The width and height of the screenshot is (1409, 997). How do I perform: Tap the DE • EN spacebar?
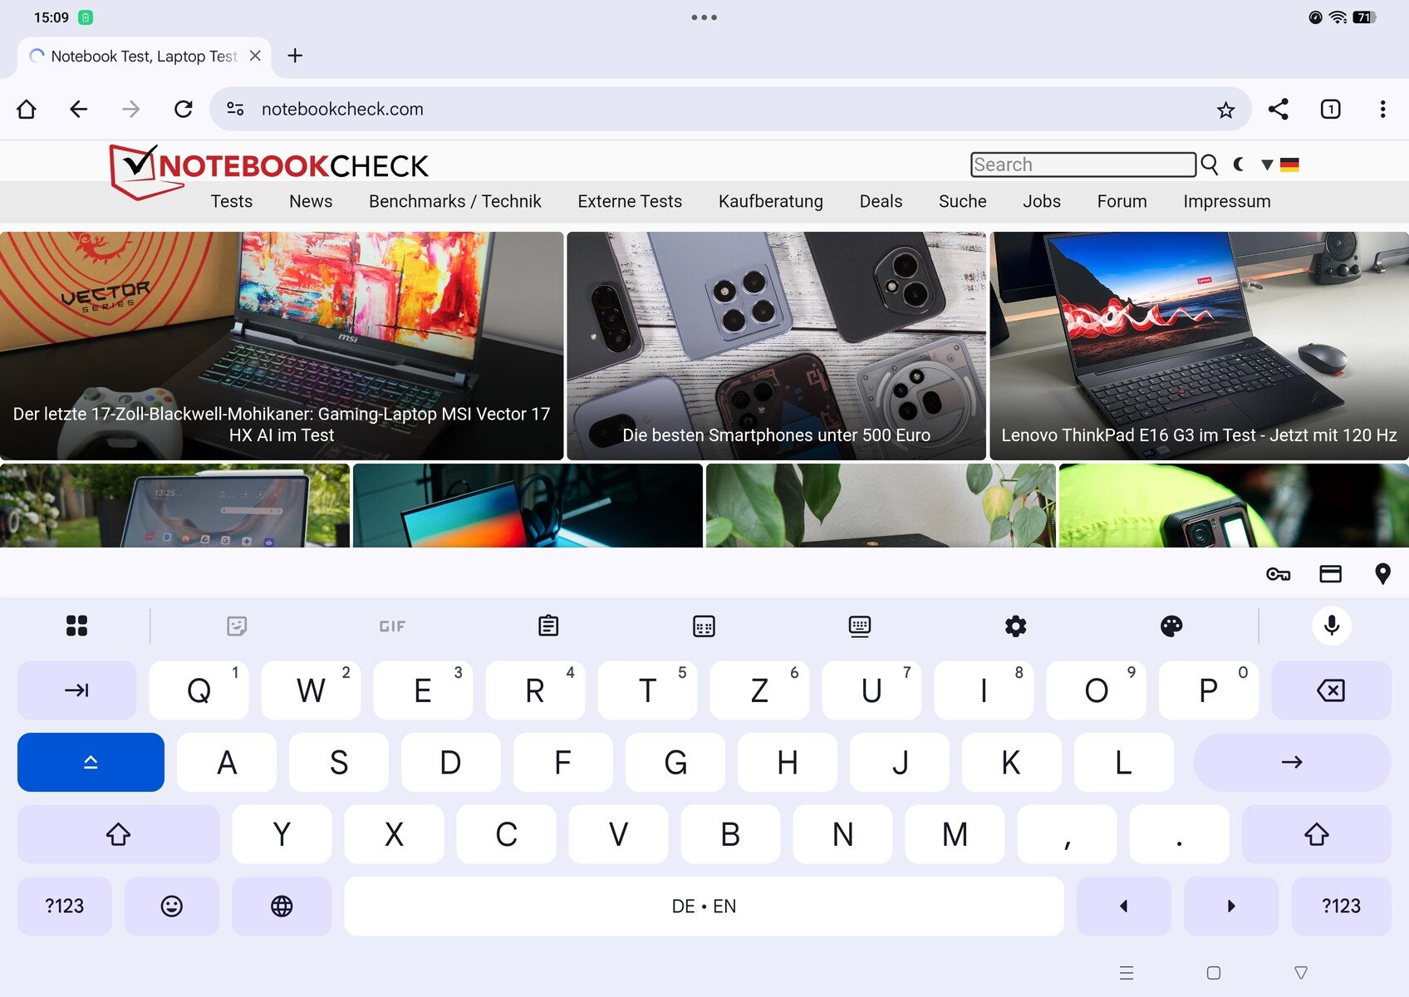[704, 906]
